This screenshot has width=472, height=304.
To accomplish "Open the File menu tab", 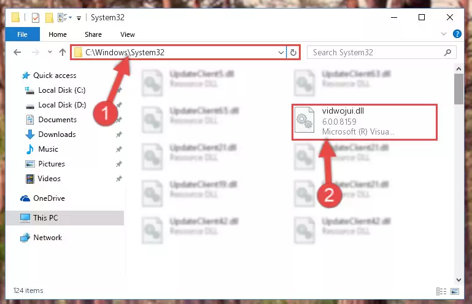I will click(x=22, y=34).
